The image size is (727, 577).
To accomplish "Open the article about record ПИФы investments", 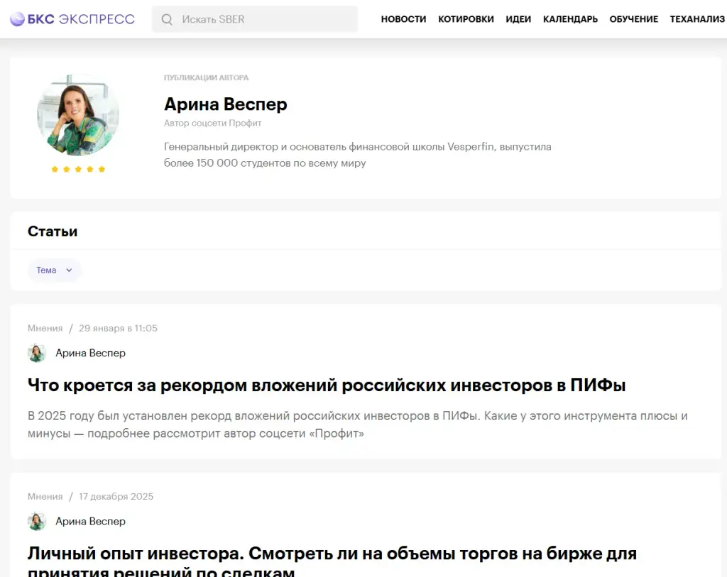I will coord(327,385).
